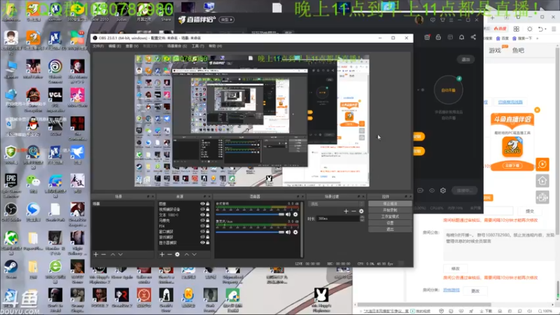Image resolution: width=560 pixels, height=315 pixels.
Task: Click camera icon at Douyu companion bottom
Action: click(421, 190)
